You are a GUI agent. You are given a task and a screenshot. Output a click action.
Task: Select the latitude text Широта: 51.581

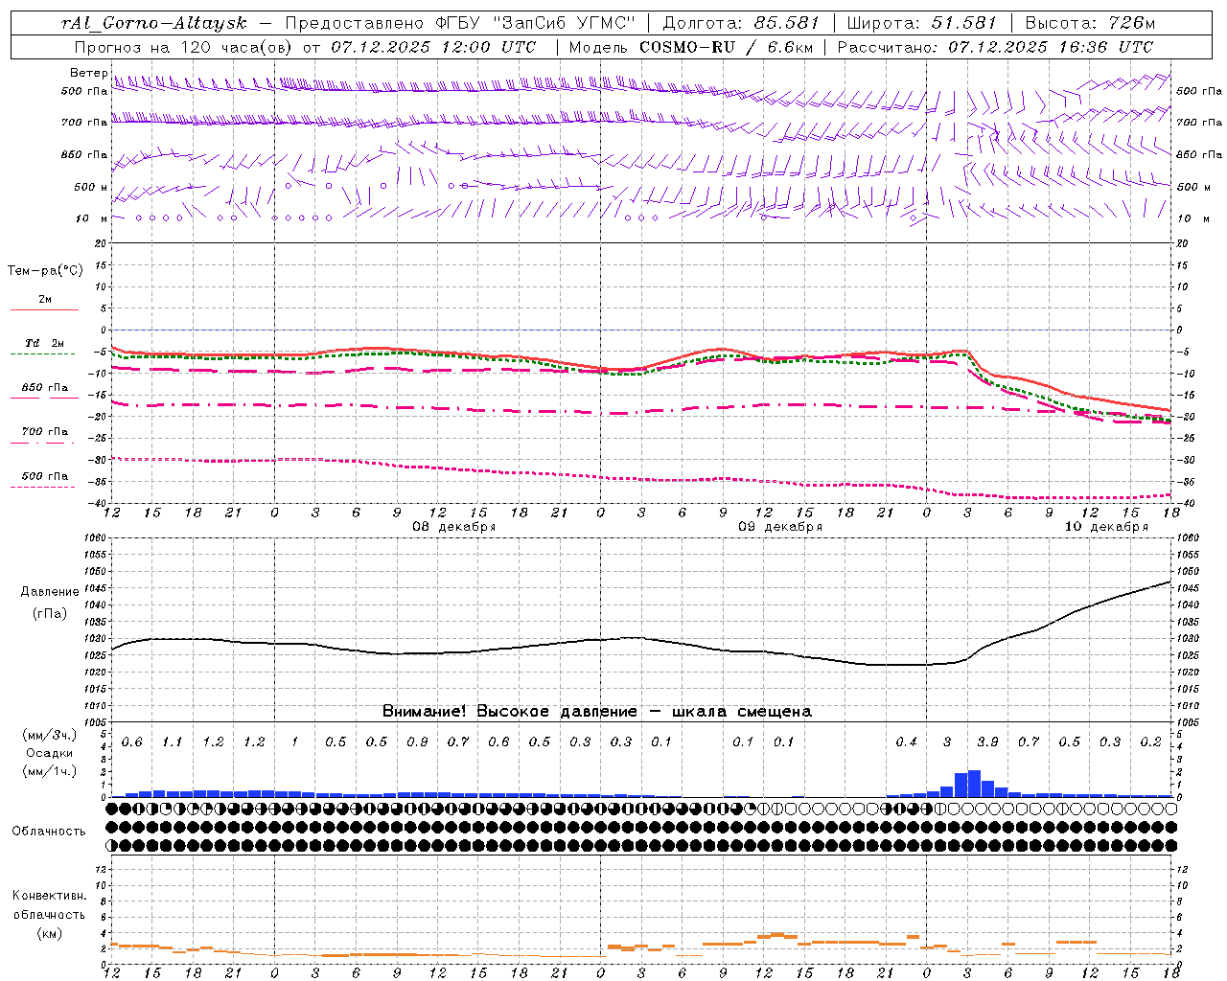pyautogui.click(x=922, y=23)
